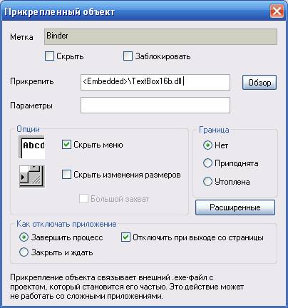Click the dialog title bar Прикрепленный объект
The height and width of the screenshot is (308, 288).
point(135,11)
